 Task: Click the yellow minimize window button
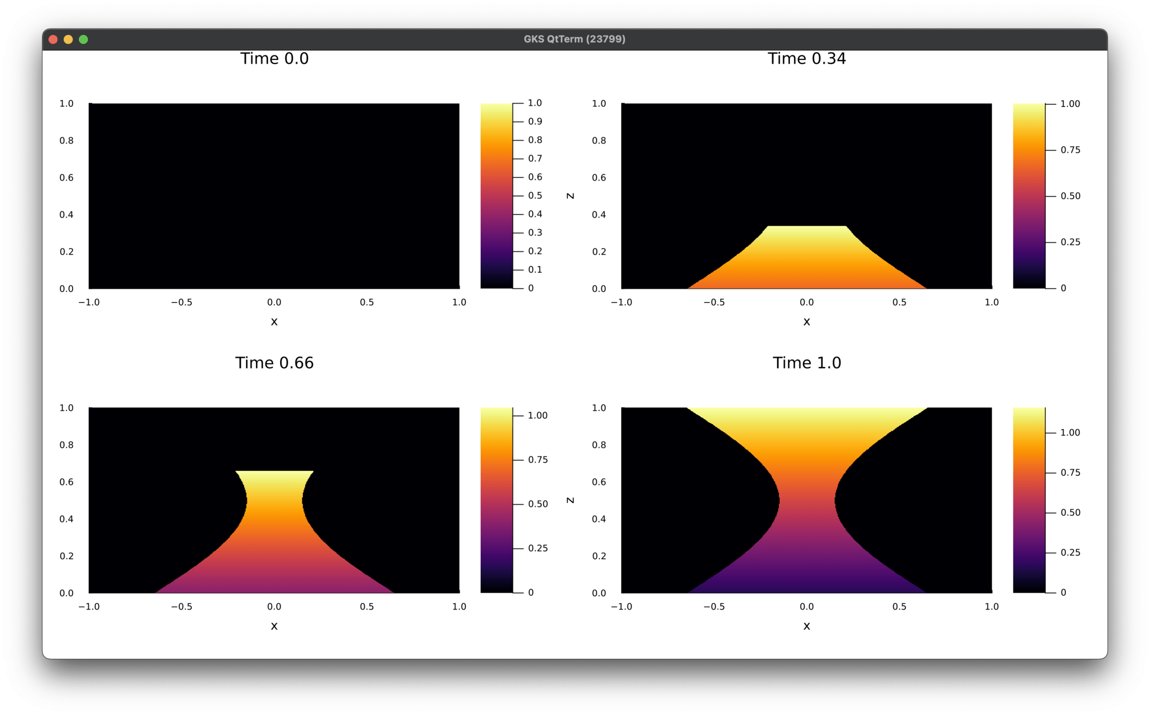(68, 39)
